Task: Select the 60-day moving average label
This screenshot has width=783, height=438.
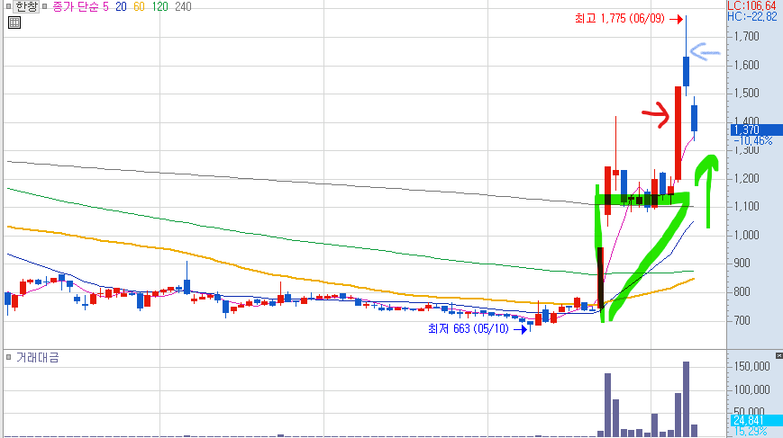Action: pyautogui.click(x=139, y=6)
